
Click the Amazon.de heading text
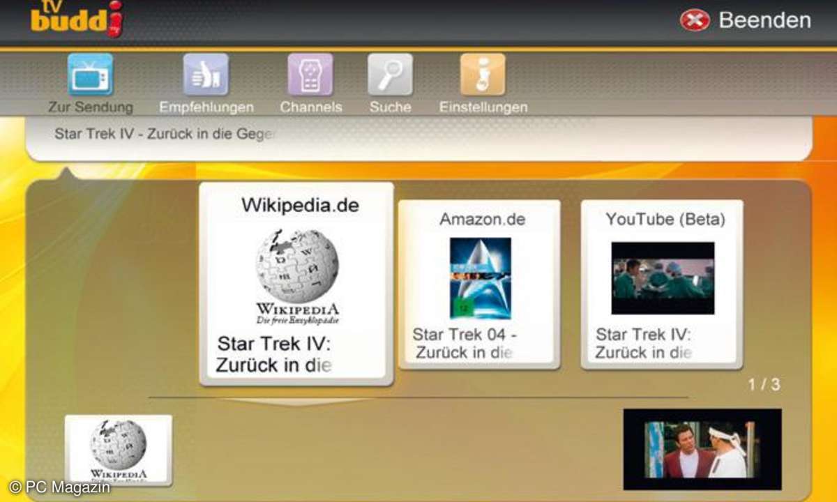482,219
